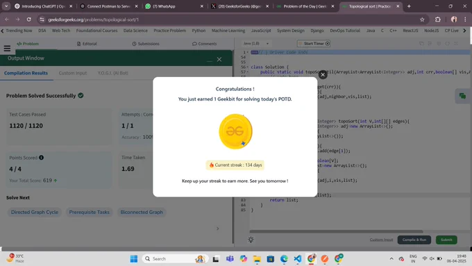Viewport: 472px width, 266px height.
Task: Open DSA category in nav bar
Action: point(42,31)
